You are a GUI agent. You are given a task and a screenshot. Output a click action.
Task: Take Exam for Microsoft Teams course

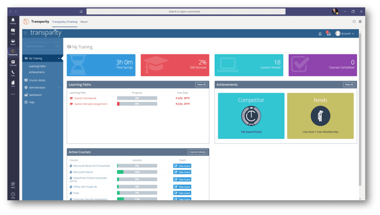pyautogui.click(x=182, y=172)
